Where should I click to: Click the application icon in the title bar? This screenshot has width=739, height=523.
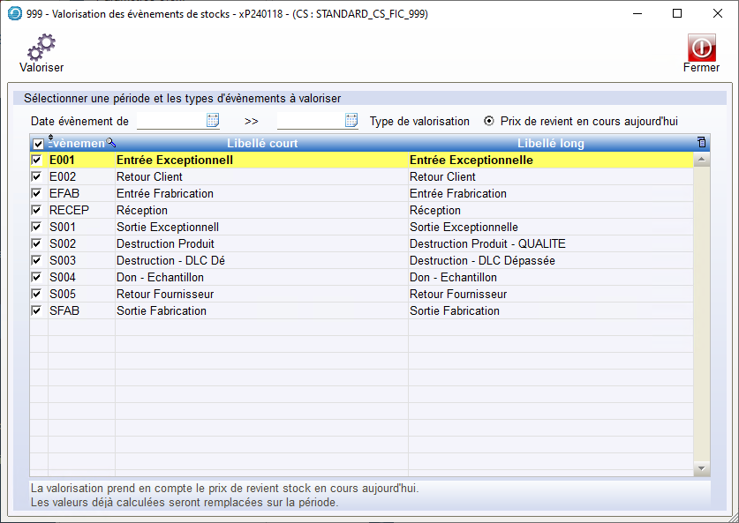pyautogui.click(x=14, y=13)
